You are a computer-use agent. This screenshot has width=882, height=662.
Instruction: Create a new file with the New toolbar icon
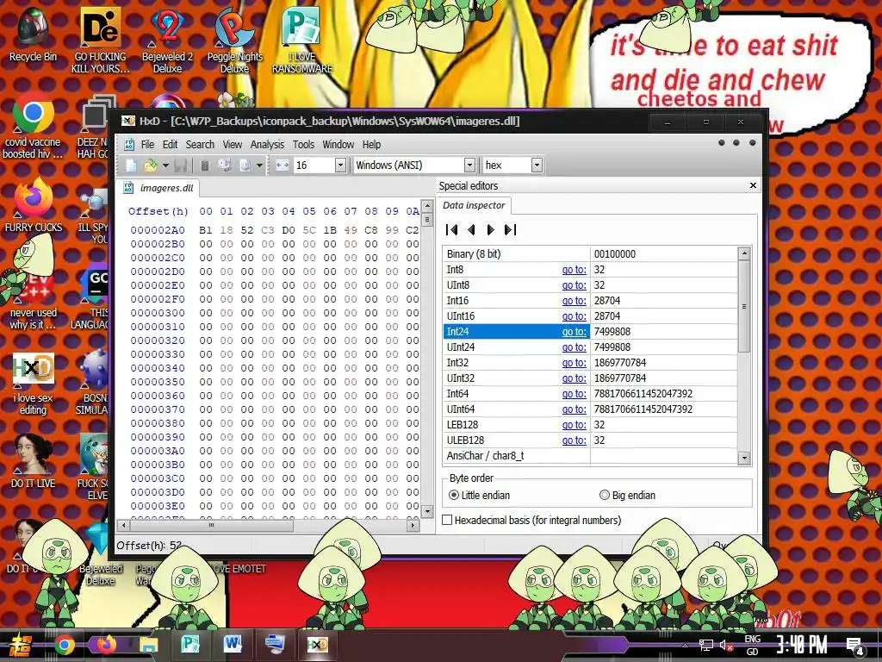click(131, 165)
